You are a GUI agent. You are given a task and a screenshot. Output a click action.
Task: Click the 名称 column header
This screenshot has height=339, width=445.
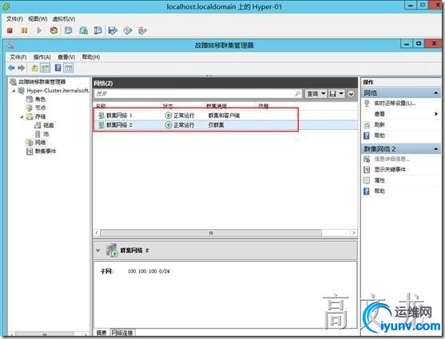[101, 106]
